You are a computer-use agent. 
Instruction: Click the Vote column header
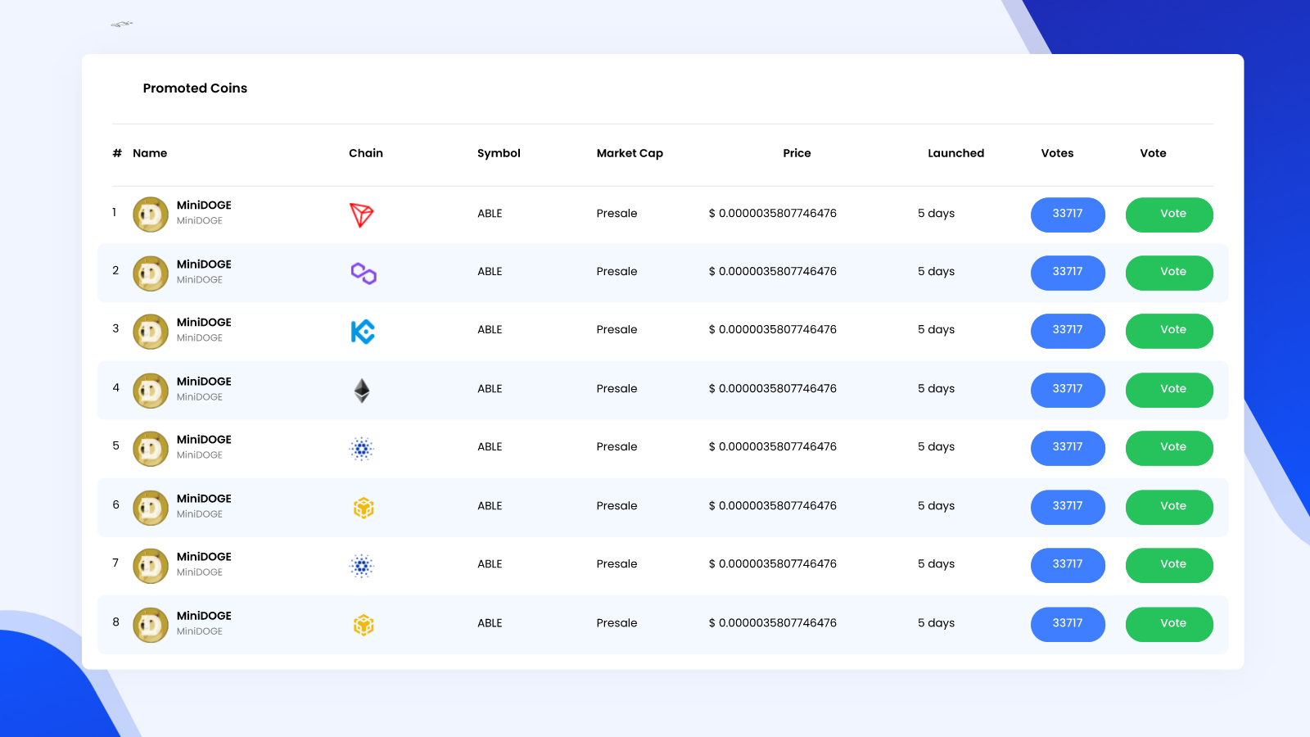1153,153
